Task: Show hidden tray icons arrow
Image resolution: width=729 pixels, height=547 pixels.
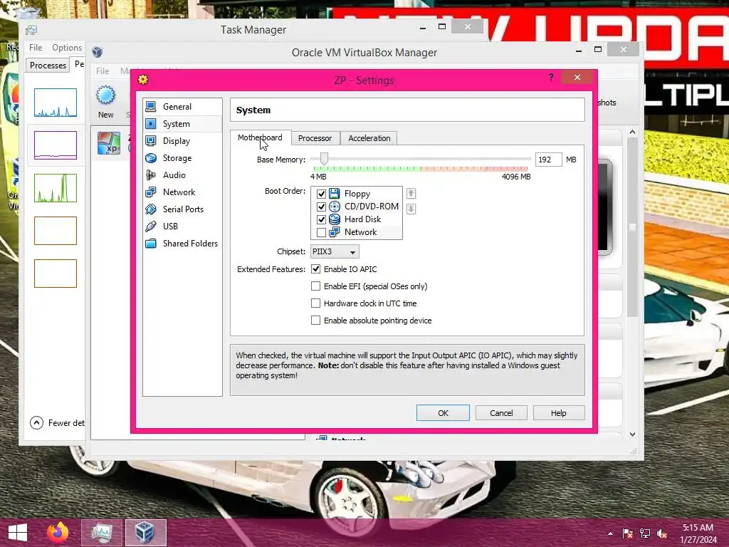Action: pos(610,533)
